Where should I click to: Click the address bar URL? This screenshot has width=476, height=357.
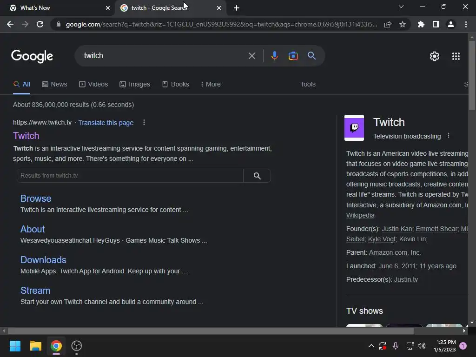click(x=221, y=24)
